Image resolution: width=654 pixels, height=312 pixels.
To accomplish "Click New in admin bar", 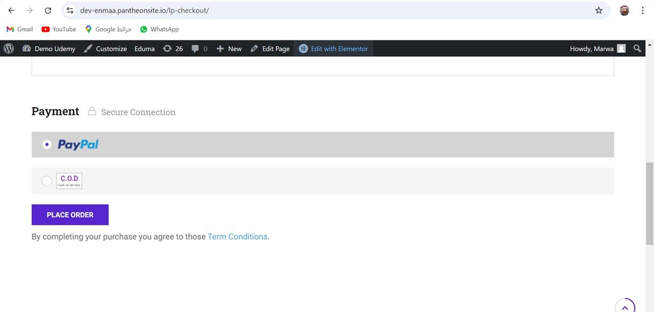I will 229,48.
